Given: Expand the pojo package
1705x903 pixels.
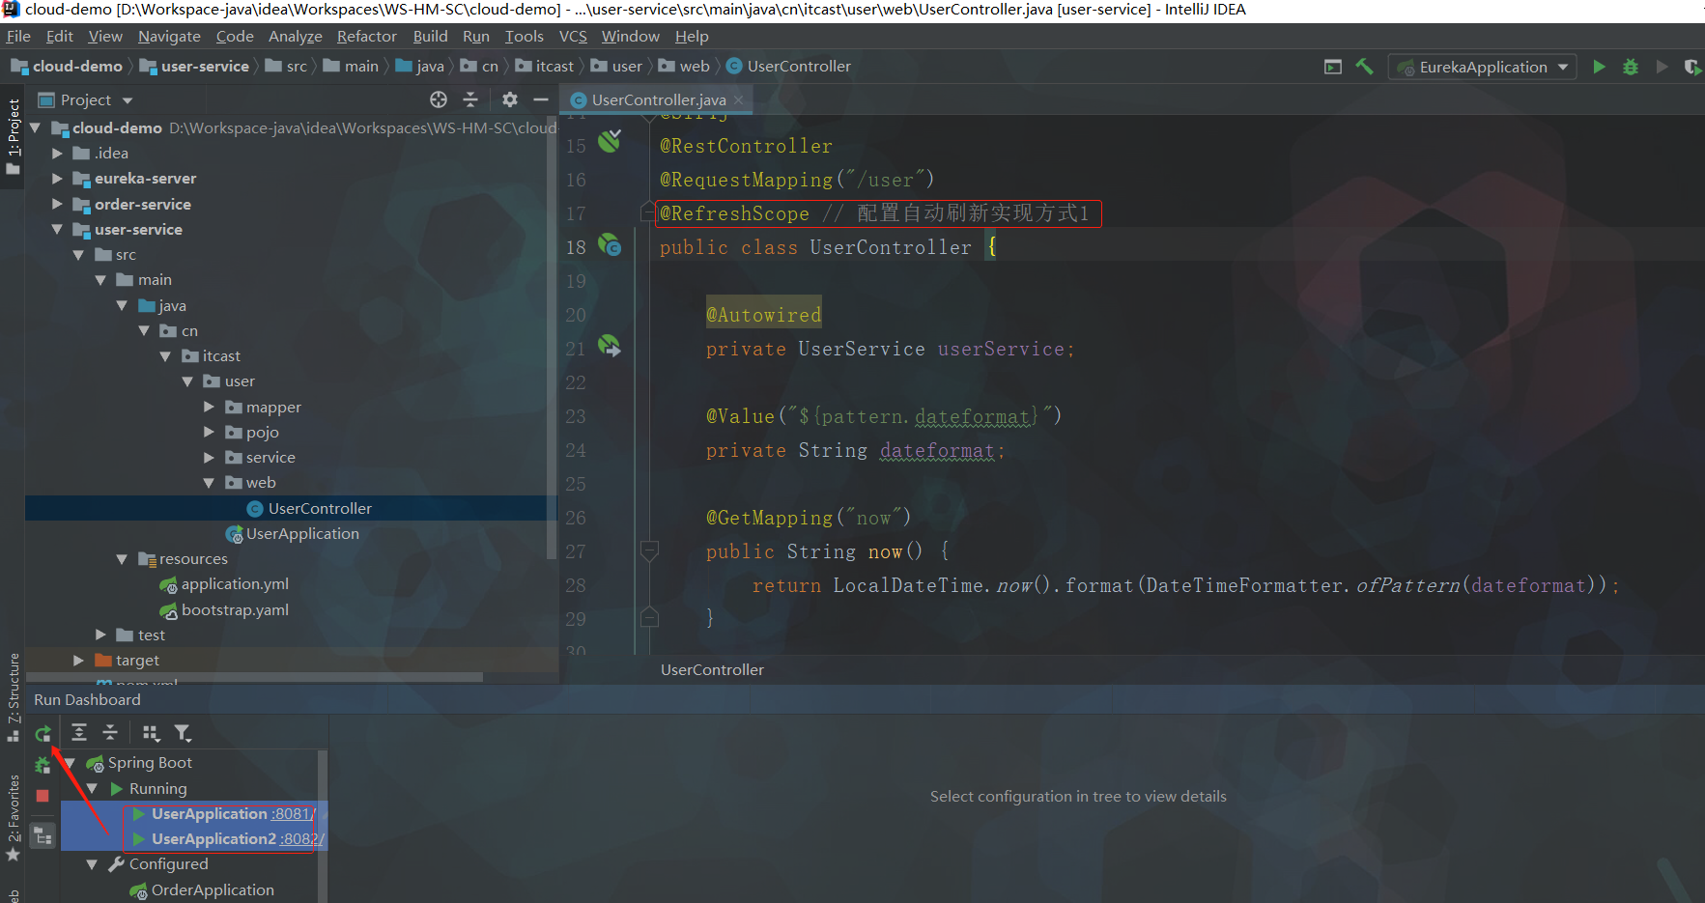Looking at the screenshot, I should 209,433.
